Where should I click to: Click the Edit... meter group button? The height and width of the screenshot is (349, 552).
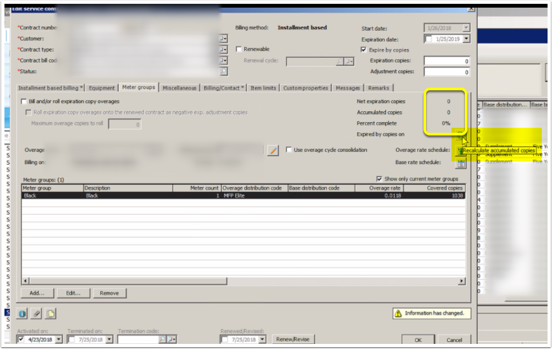pyautogui.click(x=73, y=293)
